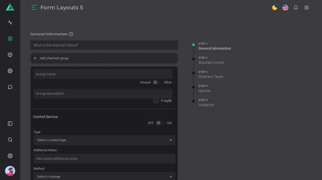Toggle dark mode moon icon
Screen dimensions: 322x180
click(275, 7)
